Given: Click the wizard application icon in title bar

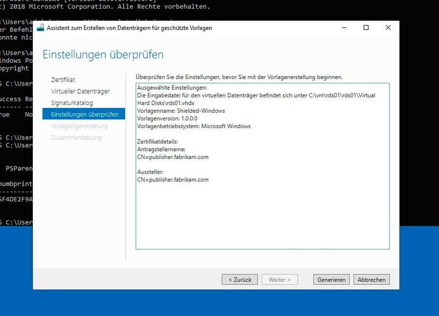Looking at the screenshot, I should 41,28.
